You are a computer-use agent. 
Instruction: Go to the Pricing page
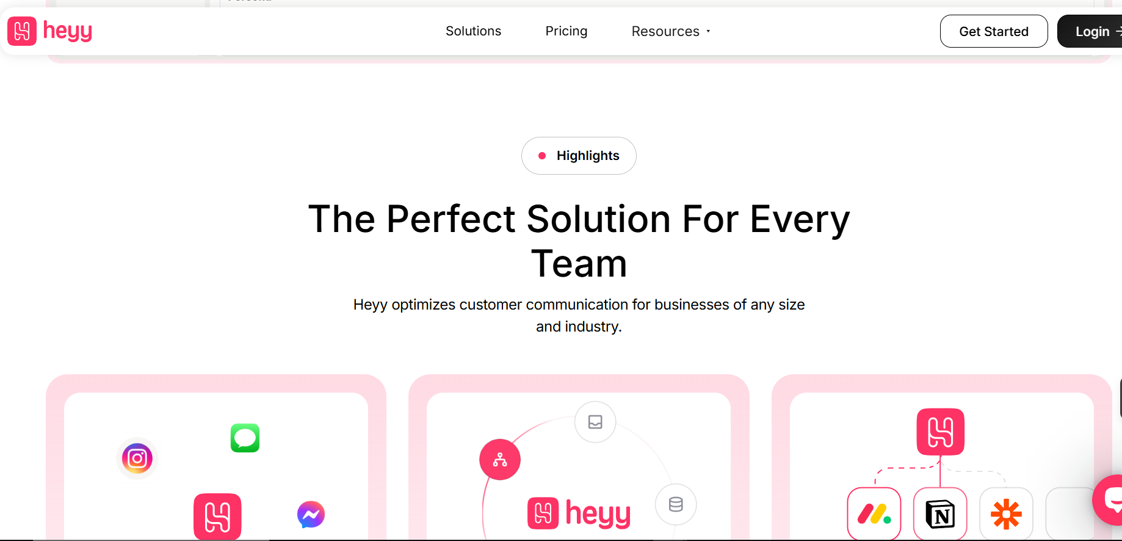pos(566,31)
